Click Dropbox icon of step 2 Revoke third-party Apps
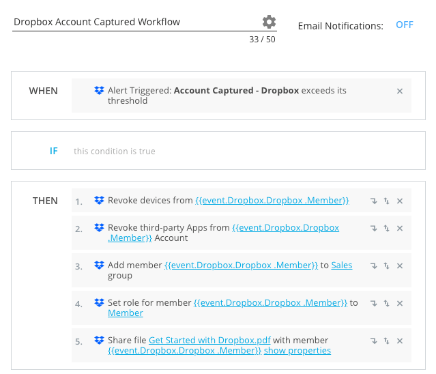Viewport: 436px width, 374px height. pos(99,227)
